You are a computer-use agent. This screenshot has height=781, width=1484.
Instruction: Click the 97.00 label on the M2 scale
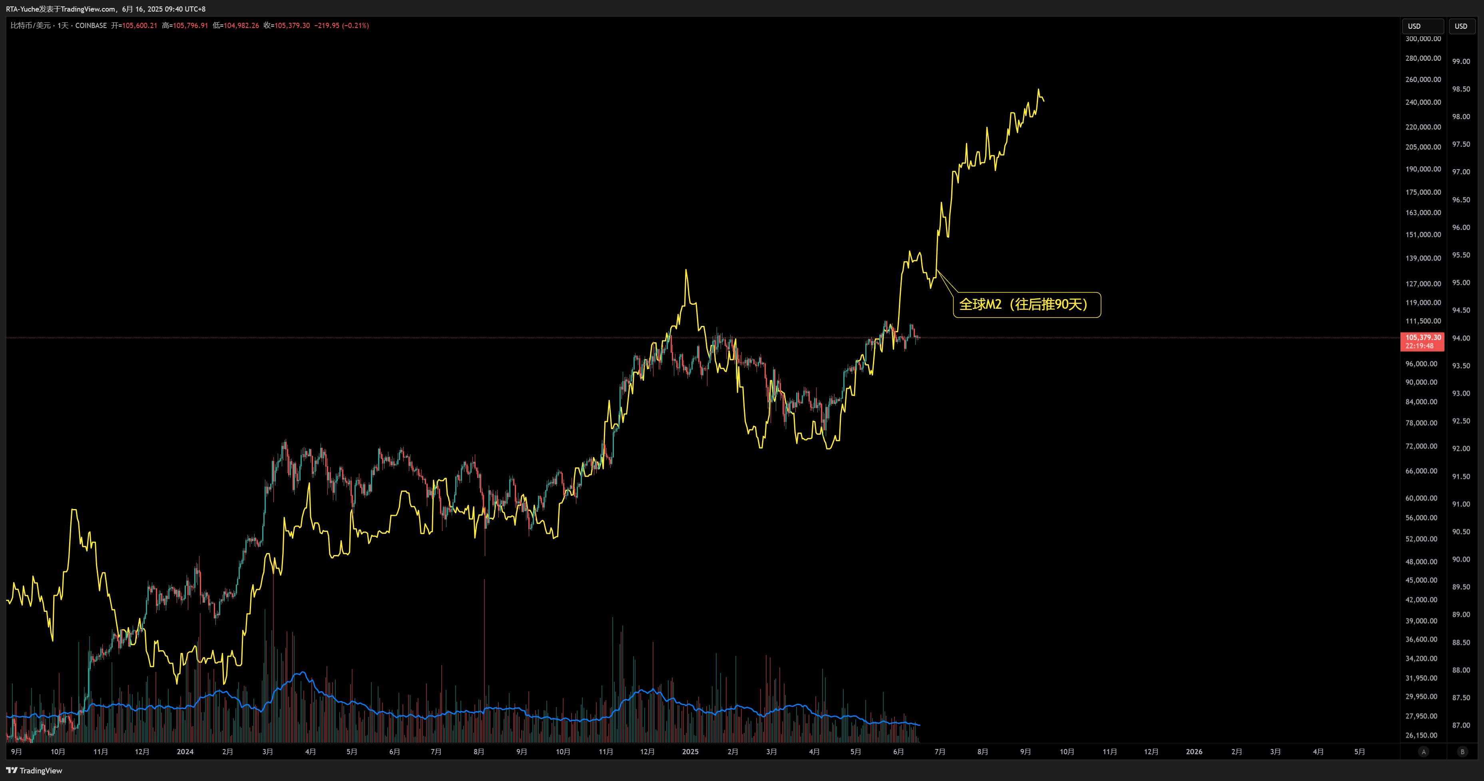coord(1461,172)
